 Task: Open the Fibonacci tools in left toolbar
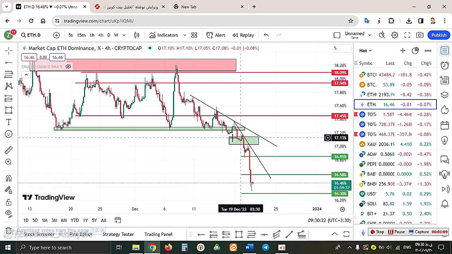pyautogui.click(x=9, y=74)
